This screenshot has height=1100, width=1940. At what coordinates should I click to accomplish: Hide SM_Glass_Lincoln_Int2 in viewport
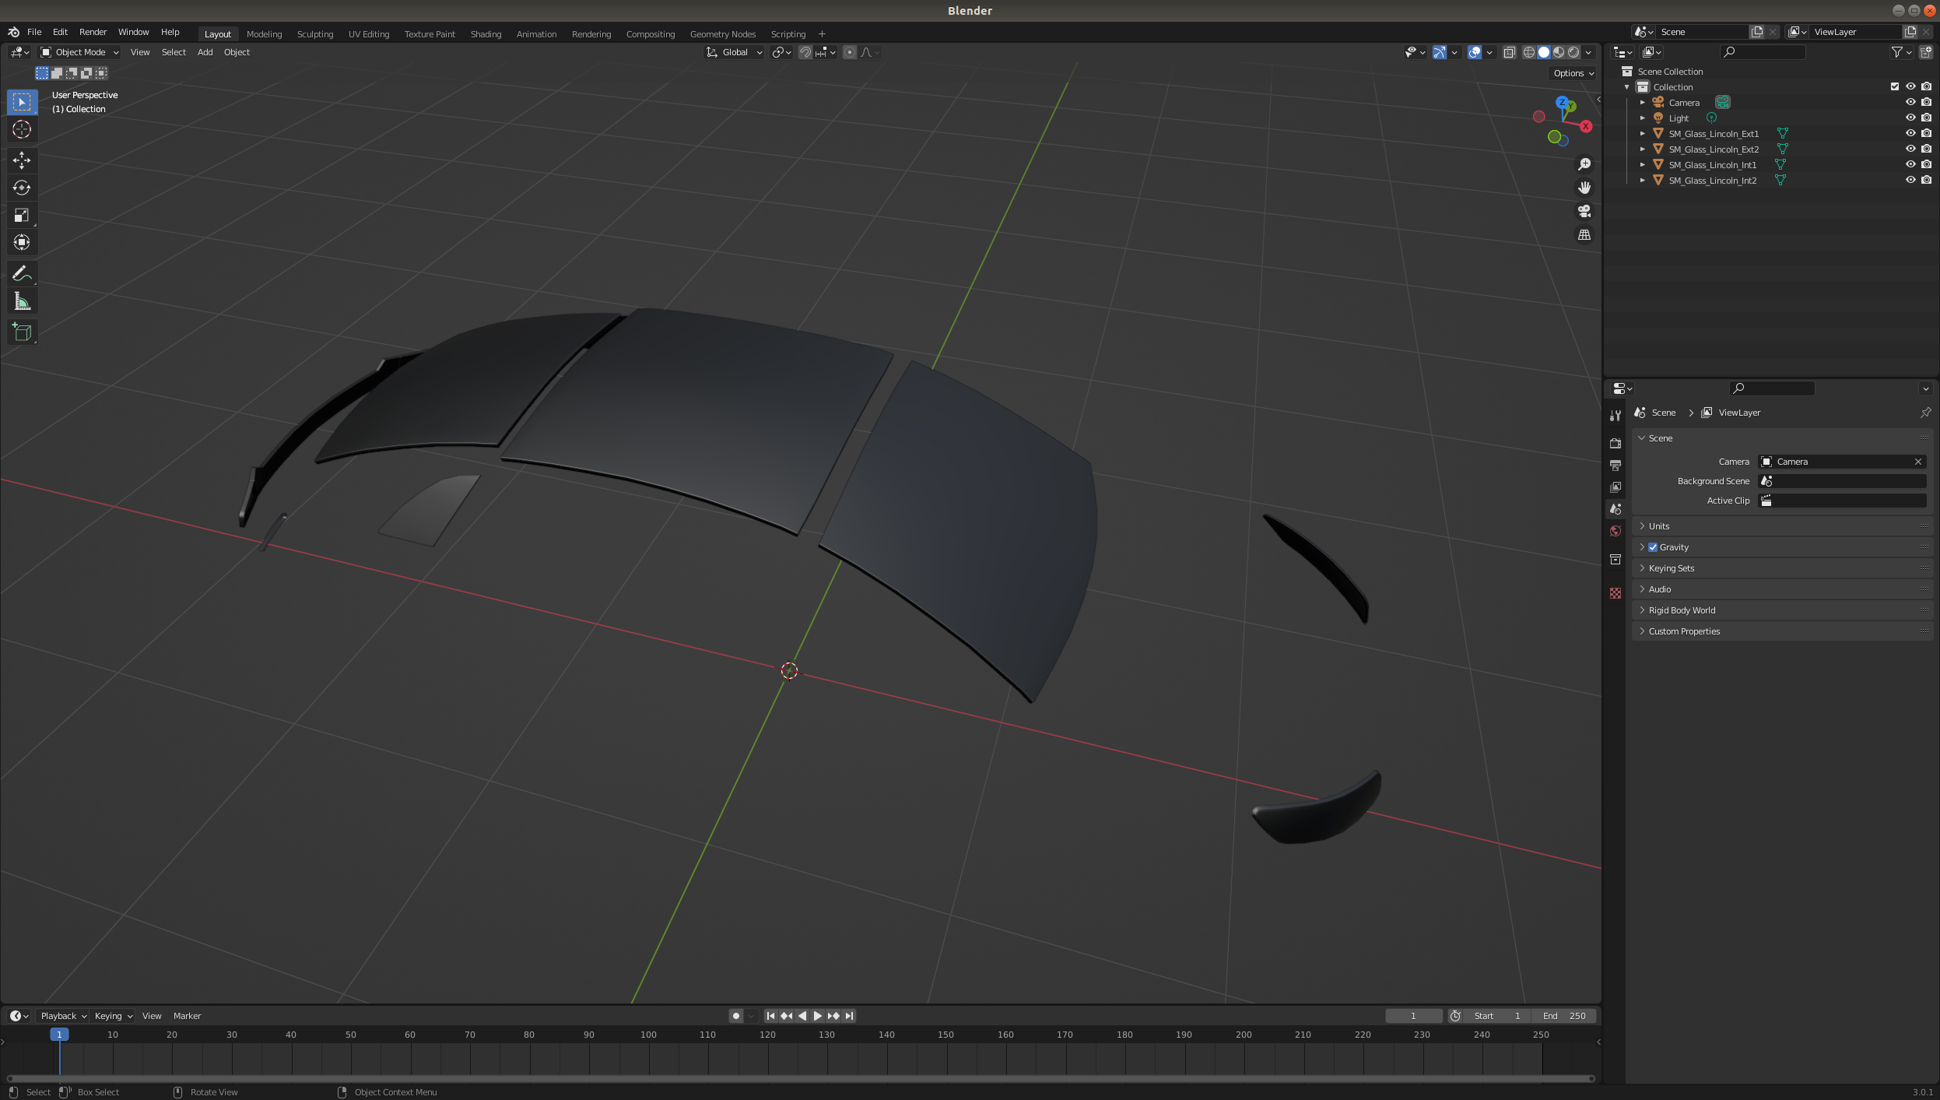[x=1910, y=180]
